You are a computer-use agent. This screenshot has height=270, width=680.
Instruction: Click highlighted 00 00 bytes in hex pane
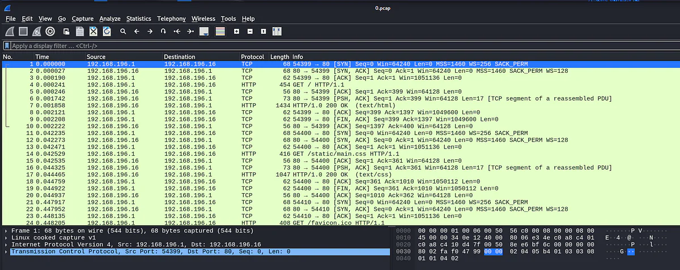[x=492, y=251]
